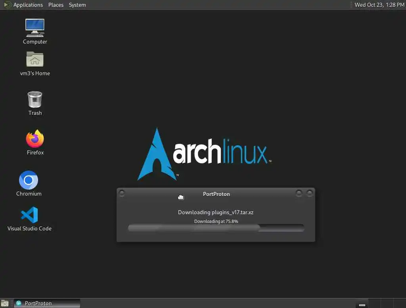Launch Chromium from the desktop
This screenshot has height=308, width=406.
(29, 183)
